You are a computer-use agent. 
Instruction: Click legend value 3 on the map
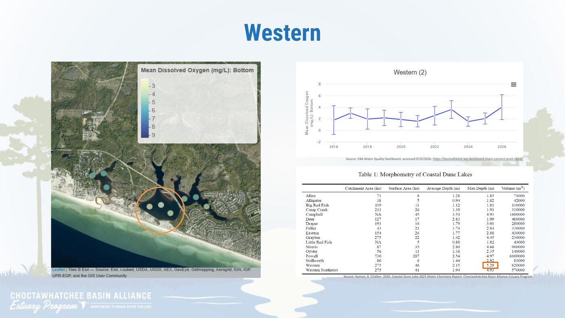[153, 86]
